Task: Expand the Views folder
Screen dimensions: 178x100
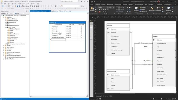Action: pos(7,32)
